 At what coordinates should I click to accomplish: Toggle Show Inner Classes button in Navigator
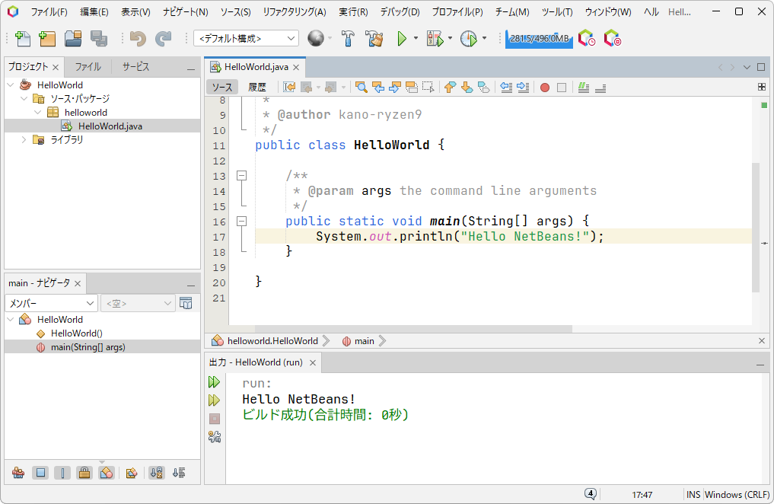pyautogui.click(x=106, y=473)
